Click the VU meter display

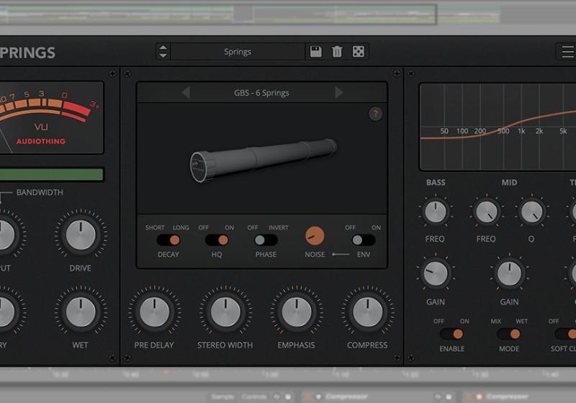[51, 118]
